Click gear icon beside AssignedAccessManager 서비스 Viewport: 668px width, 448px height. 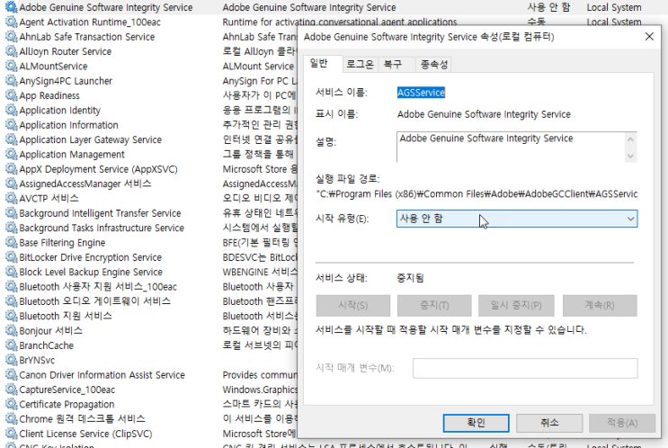pos(11,184)
